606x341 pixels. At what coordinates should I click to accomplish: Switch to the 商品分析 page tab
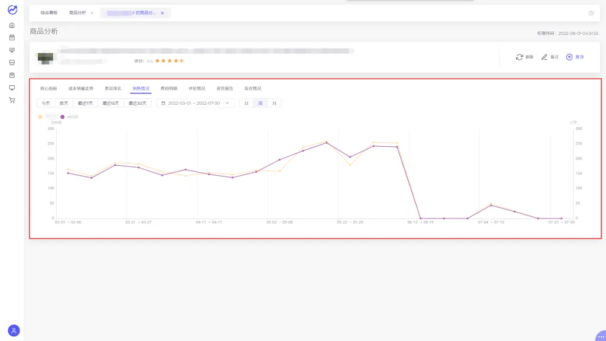(x=78, y=13)
